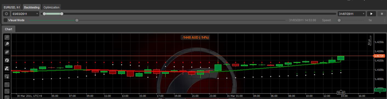Enable the Visual Mode checkbox

pos(5,20)
